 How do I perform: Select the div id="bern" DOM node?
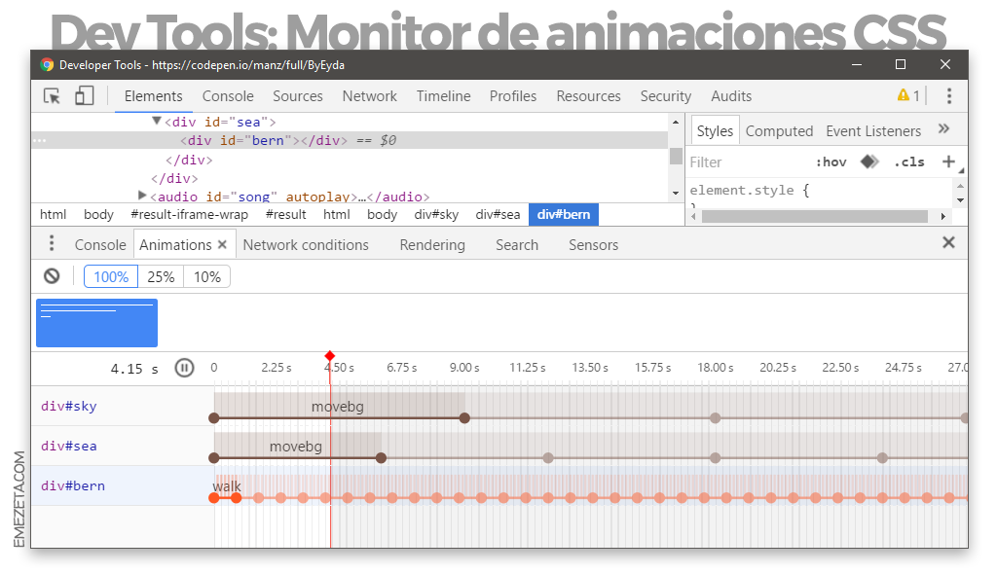click(264, 140)
